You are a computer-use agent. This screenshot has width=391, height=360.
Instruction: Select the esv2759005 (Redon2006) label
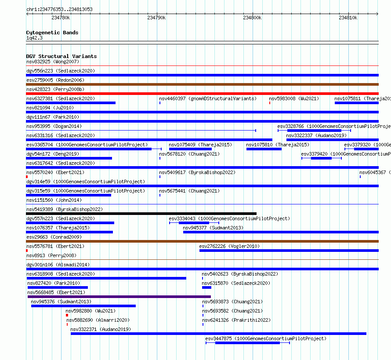(55, 80)
